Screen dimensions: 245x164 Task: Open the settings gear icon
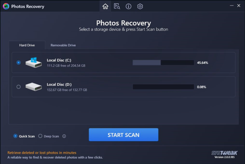140,6
